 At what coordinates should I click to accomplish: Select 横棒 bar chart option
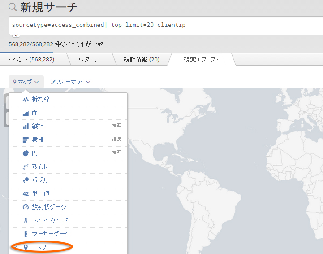[68, 140]
